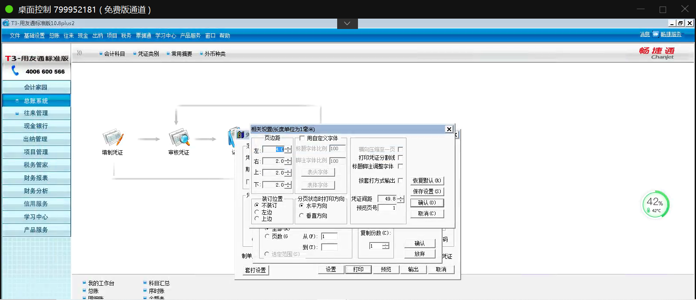
Task: Click the 放弃 button
Action: [420, 254]
